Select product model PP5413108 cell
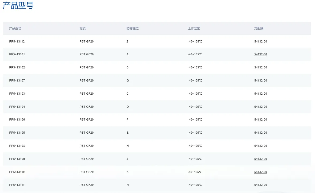315x193 pixels. click(17, 146)
